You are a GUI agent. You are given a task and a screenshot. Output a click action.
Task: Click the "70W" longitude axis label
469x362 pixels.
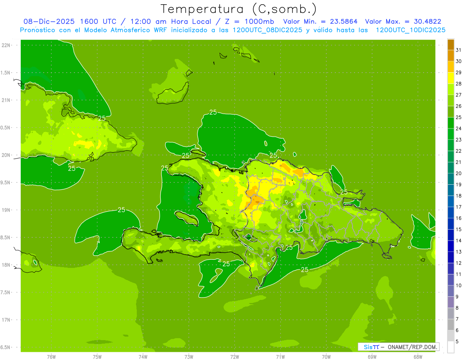(x=326, y=357)
